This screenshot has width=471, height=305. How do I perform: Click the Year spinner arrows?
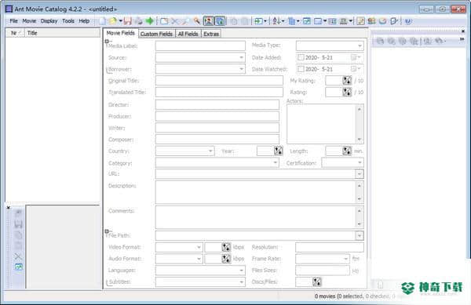[278, 151]
